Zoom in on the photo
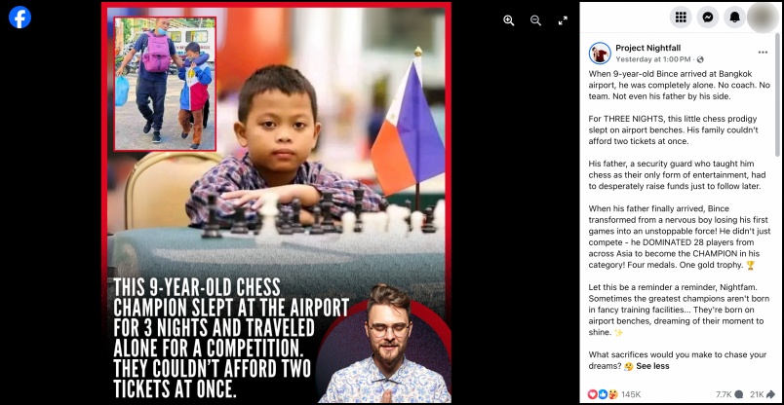 tap(508, 20)
